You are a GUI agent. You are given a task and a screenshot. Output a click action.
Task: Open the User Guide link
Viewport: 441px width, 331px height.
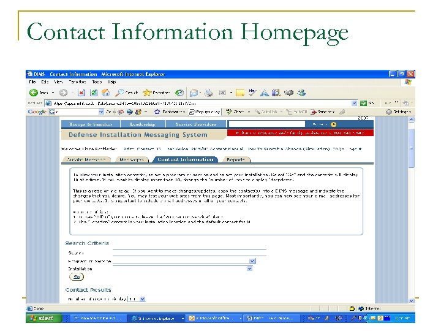pos(177,149)
